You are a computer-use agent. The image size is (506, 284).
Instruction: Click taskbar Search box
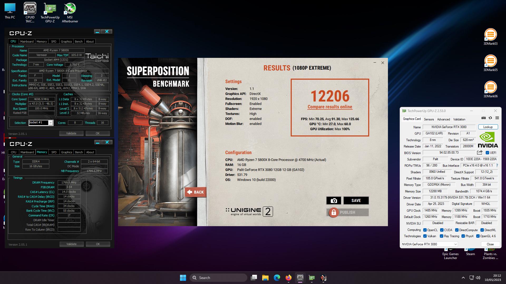[218, 278]
